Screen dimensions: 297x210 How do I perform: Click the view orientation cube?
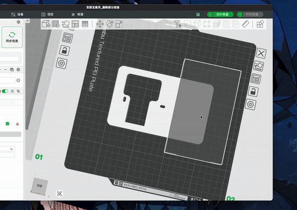pyautogui.click(x=39, y=186)
